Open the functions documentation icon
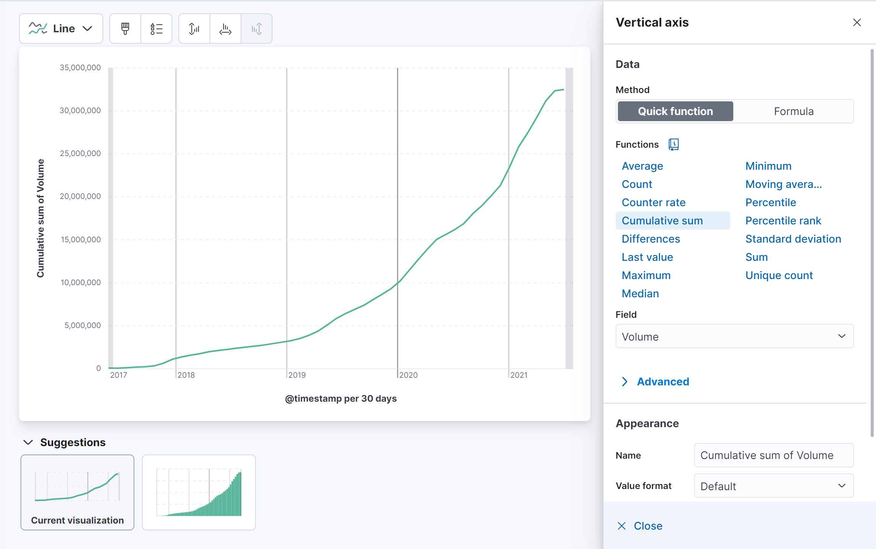This screenshot has width=876, height=549. [674, 144]
